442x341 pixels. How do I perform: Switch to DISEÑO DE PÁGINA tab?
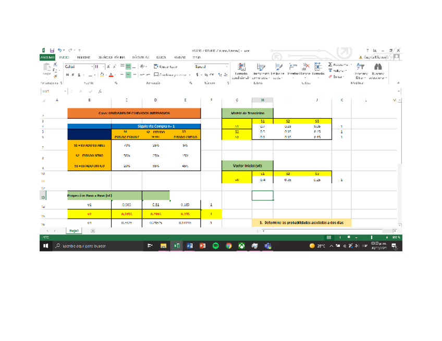tap(112, 57)
